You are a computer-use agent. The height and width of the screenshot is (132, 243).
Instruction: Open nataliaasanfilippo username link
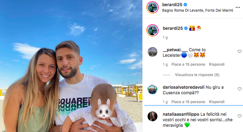pos(181,114)
